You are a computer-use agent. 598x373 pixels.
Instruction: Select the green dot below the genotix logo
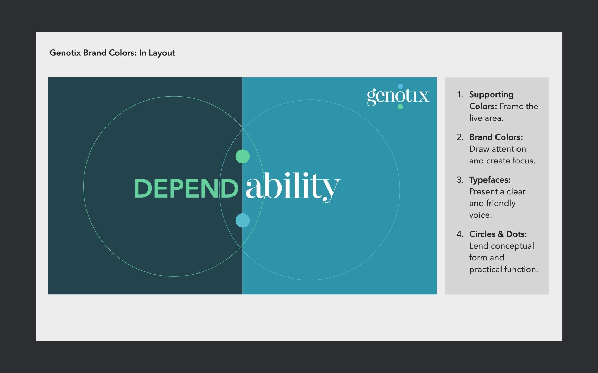(x=400, y=107)
